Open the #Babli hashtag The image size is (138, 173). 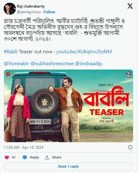[11, 52]
